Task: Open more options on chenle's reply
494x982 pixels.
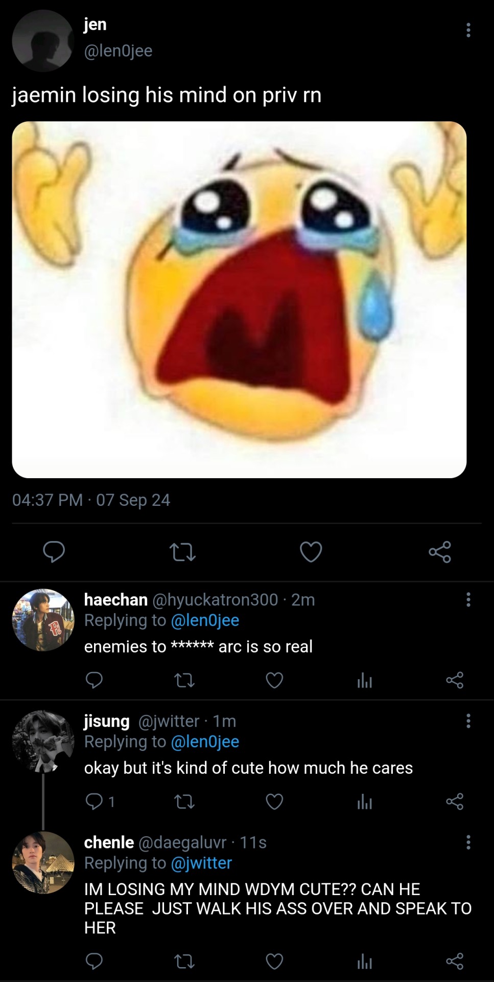Action: (468, 842)
